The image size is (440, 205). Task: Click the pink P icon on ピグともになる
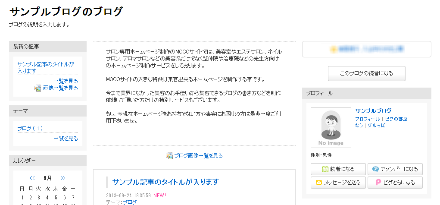click(x=378, y=183)
